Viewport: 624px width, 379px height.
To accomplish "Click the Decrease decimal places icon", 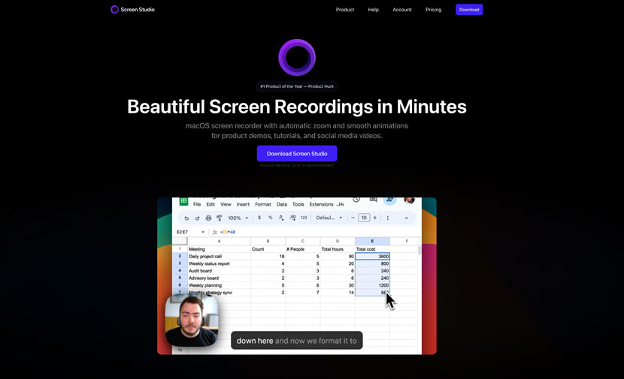I will 281,218.
